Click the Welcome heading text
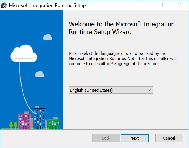Viewport: 189px width, 148px height. pyautogui.click(x=121, y=28)
